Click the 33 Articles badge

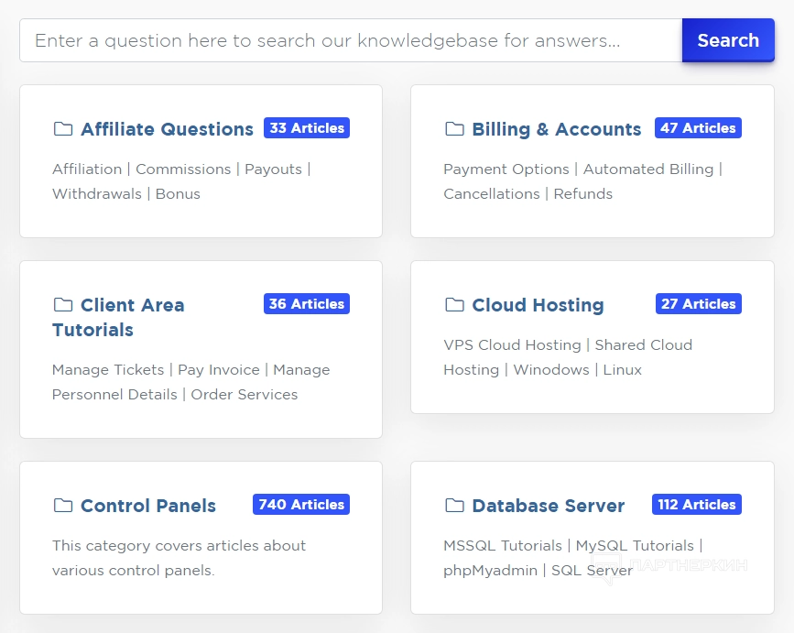[x=307, y=128]
